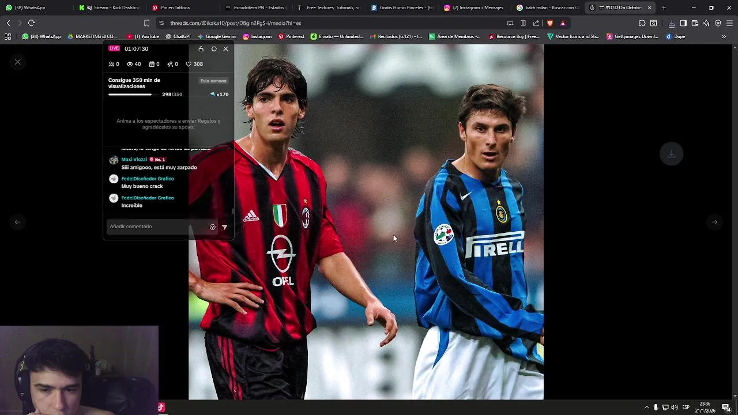This screenshot has width=738, height=415.
Task: Go back with the browser back arrow
Action: 8,23
